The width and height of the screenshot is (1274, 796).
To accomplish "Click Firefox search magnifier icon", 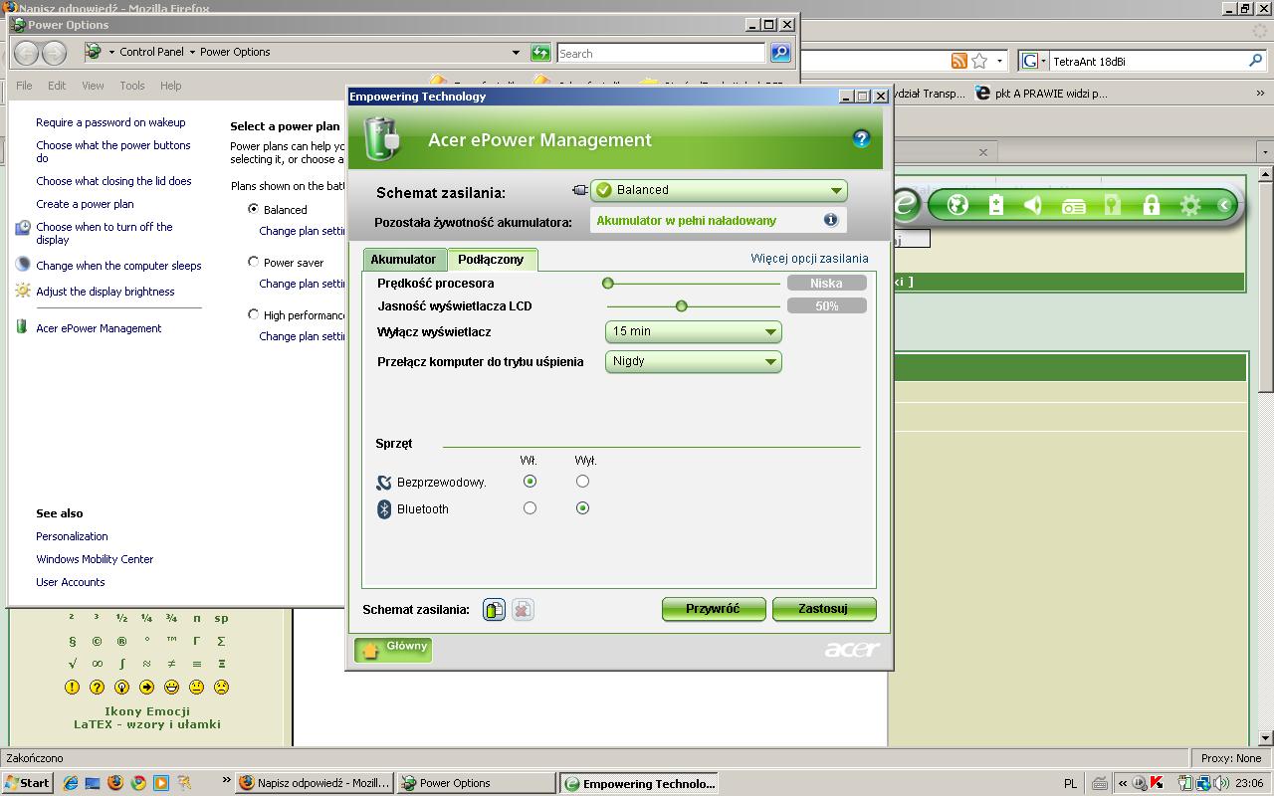I will tap(1255, 61).
